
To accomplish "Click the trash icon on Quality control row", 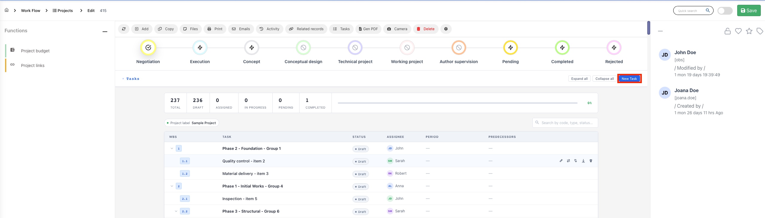I will tap(591, 161).
